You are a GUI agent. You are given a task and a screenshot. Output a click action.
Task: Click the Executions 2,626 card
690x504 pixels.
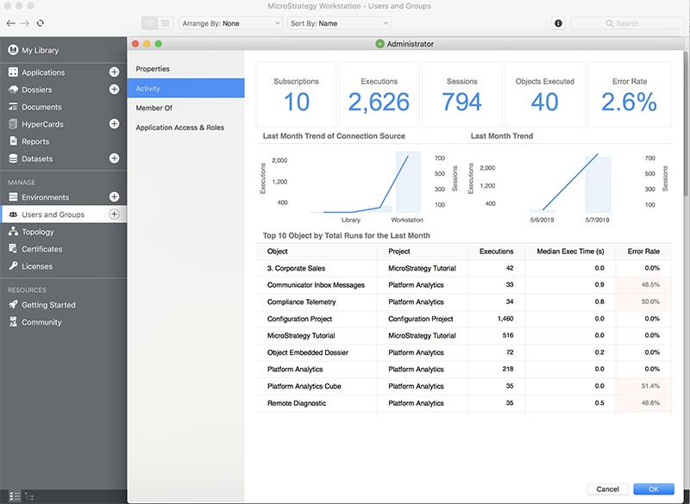[x=379, y=95]
